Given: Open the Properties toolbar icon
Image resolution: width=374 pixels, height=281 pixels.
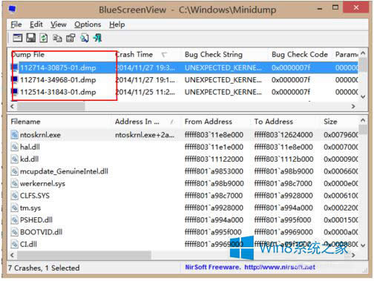Looking at the screenshot, I should (70, 38).
